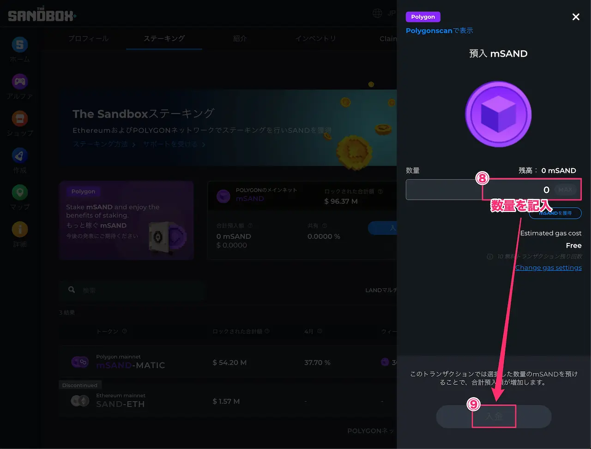Viewport: 591px width, 449px height.
Task: Open the Create rocket icon
Action: point(19,155)
